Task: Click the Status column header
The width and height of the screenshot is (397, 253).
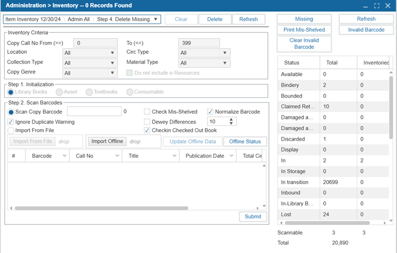Action: 299,62
